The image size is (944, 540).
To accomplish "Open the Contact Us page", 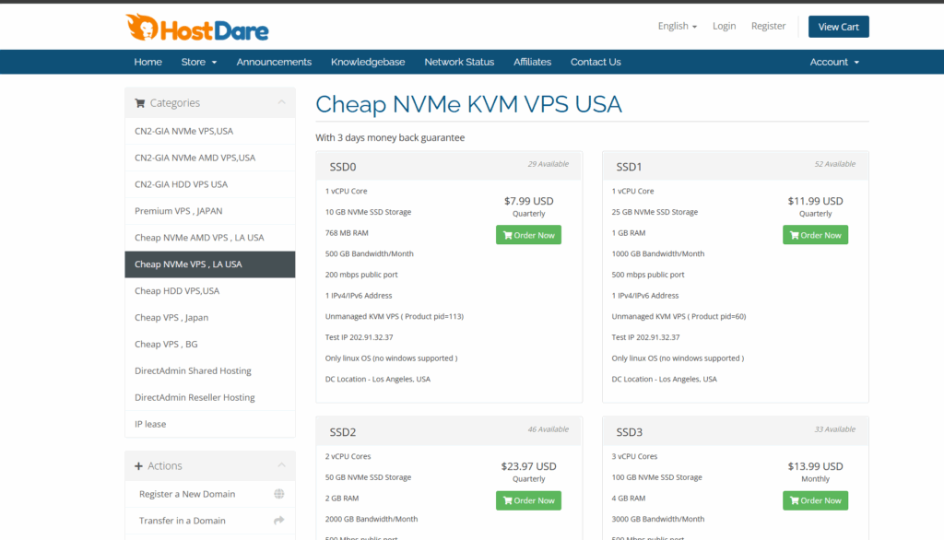I will [x=596, y=62].
